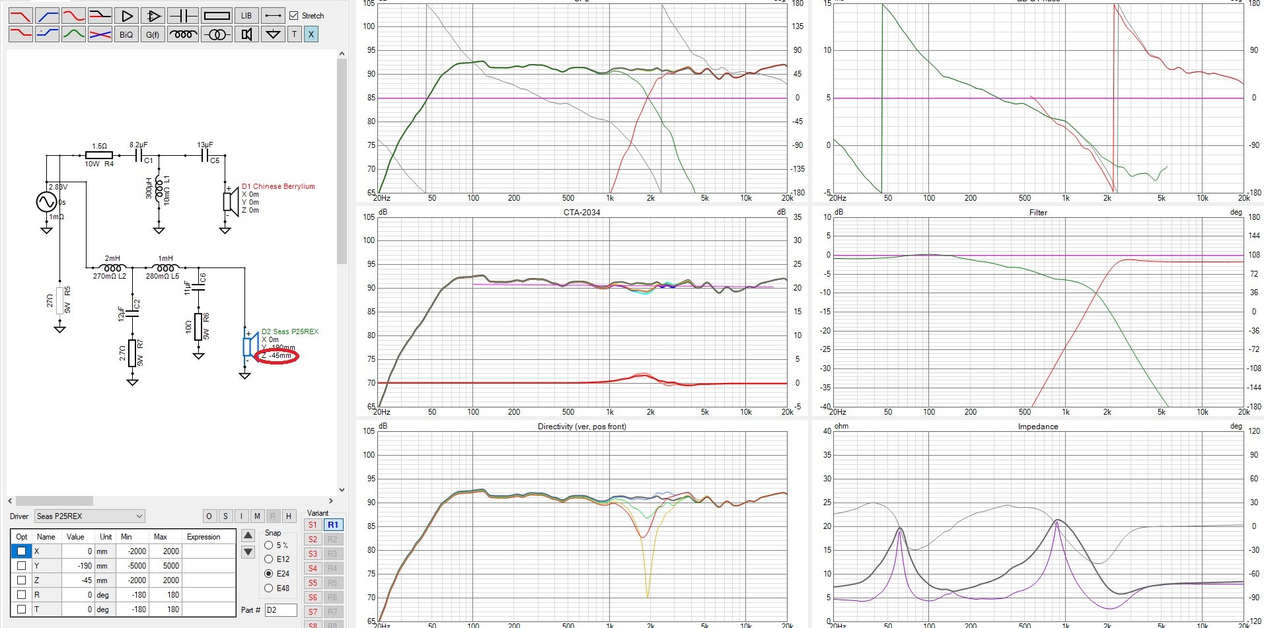Select the black-red low-pass shelf block tool
The width and height of the screenshot is (1264, 628).
(x=100, y=15)
